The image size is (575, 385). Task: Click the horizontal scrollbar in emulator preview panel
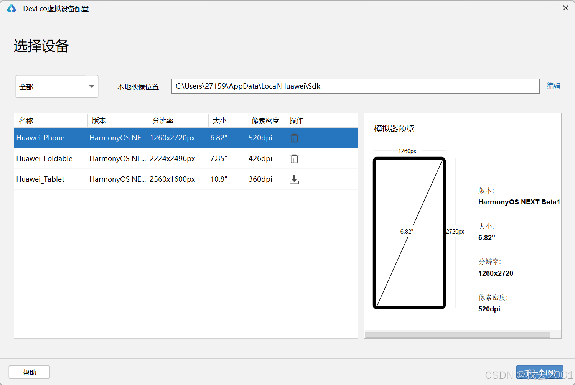(458, 335)
